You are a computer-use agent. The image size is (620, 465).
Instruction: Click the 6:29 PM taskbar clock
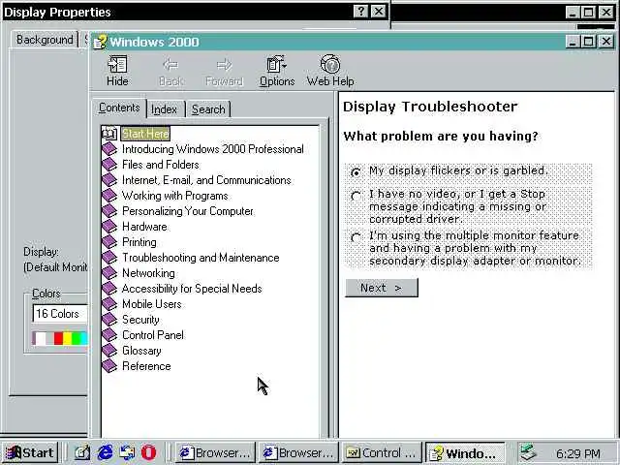(x=577, y=453)
